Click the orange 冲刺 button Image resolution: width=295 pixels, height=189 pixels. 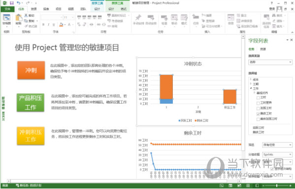pyautogui.click(x=31, y=70)
